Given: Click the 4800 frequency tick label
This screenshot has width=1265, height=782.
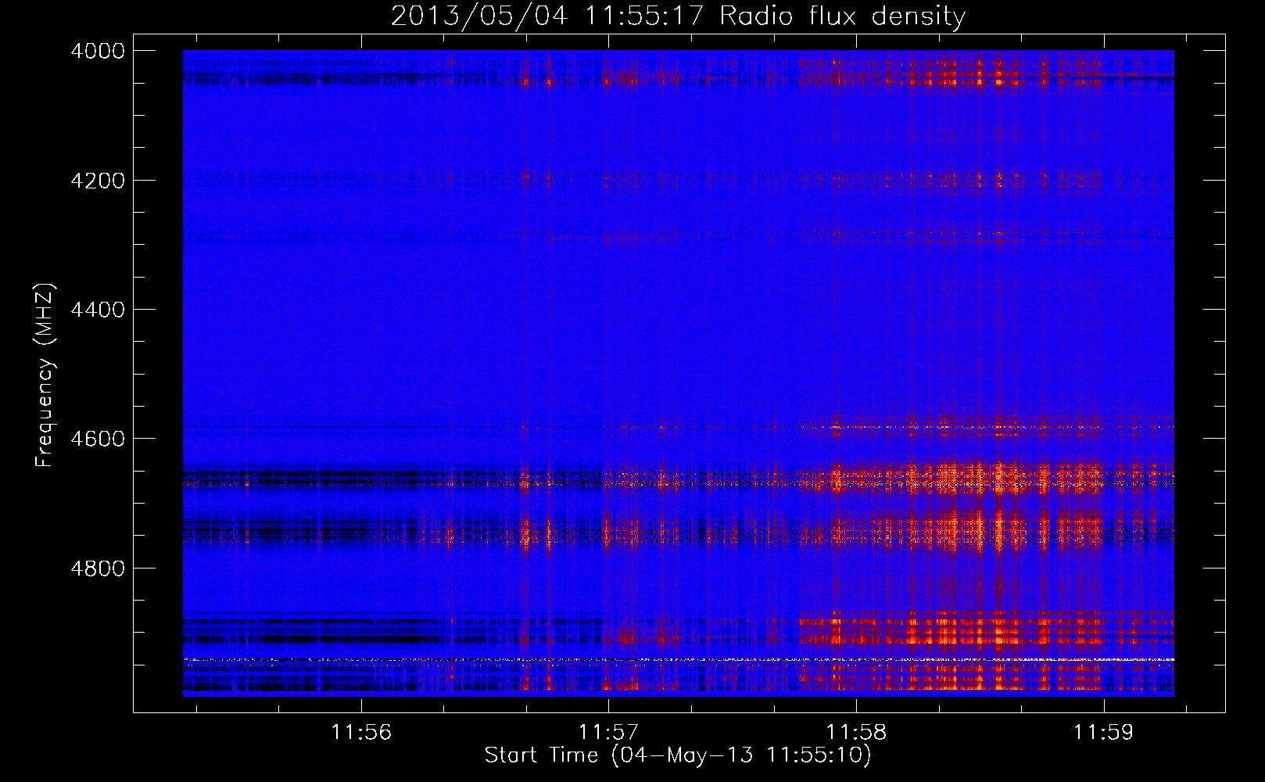Looking at the screenshot, I should click(98, 568).
